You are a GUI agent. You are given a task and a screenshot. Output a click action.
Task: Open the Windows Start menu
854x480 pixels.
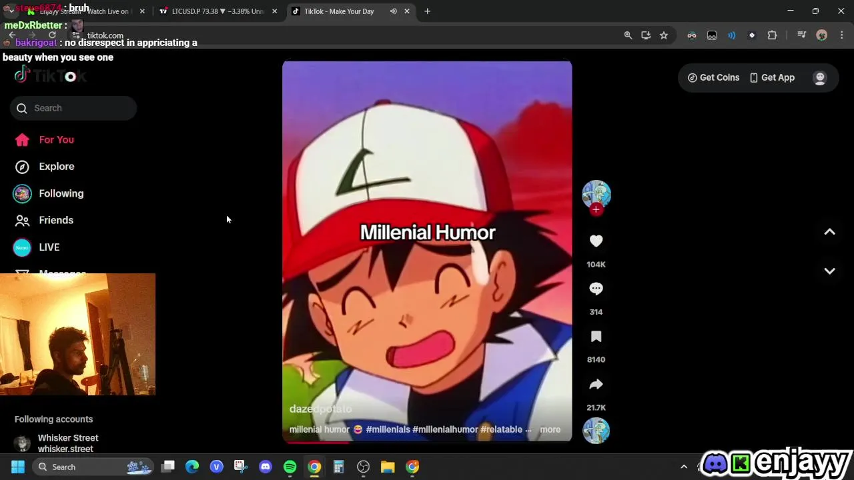tap(18, 467)
